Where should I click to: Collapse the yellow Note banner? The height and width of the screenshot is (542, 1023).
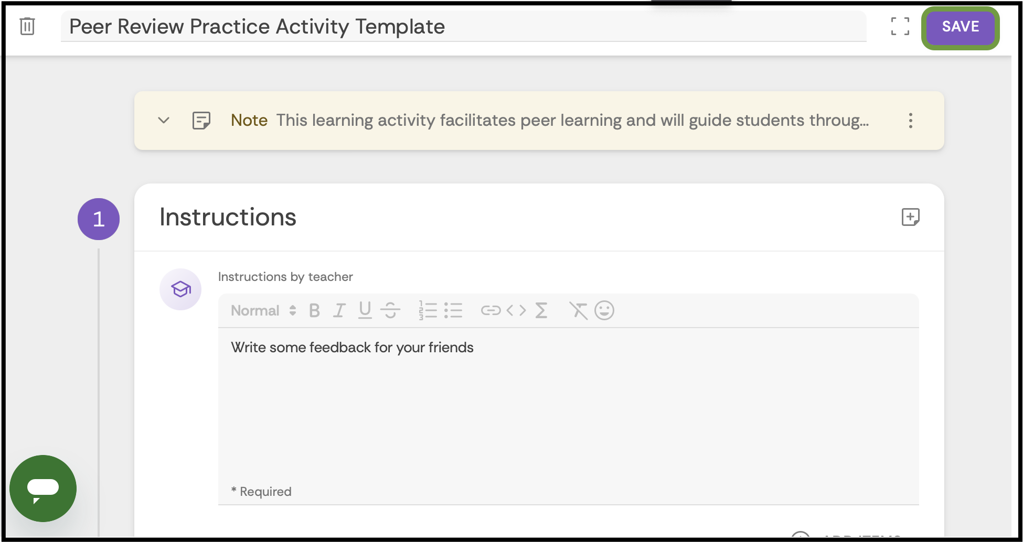[x=163, y=121]
